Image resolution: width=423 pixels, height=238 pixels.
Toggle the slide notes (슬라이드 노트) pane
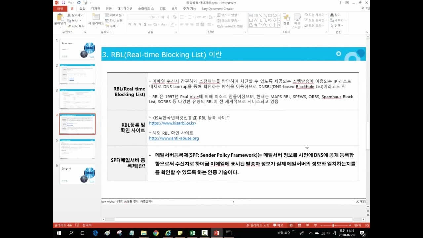(x=257, y=225)
